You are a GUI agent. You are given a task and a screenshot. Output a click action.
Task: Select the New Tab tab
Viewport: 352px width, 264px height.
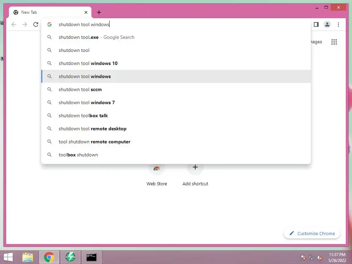pyautogui.click(x=50, y=12)
